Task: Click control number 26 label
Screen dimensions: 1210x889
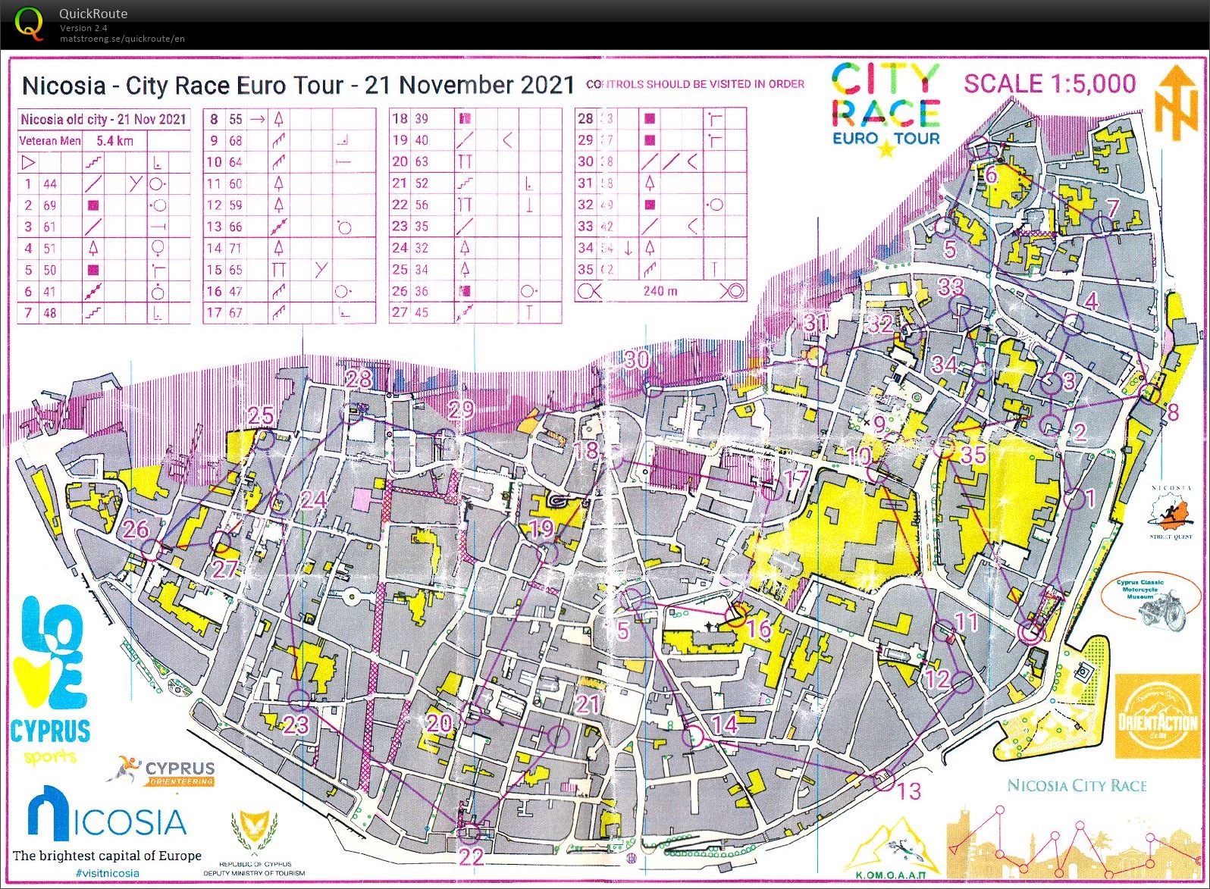Action: click(136, 528)
